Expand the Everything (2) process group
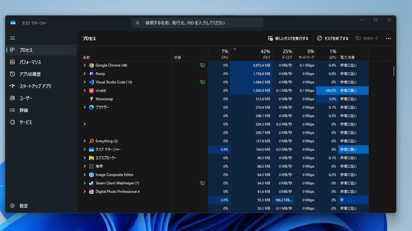412x231 pixels. pyautogui.click(x=85, y=141)
